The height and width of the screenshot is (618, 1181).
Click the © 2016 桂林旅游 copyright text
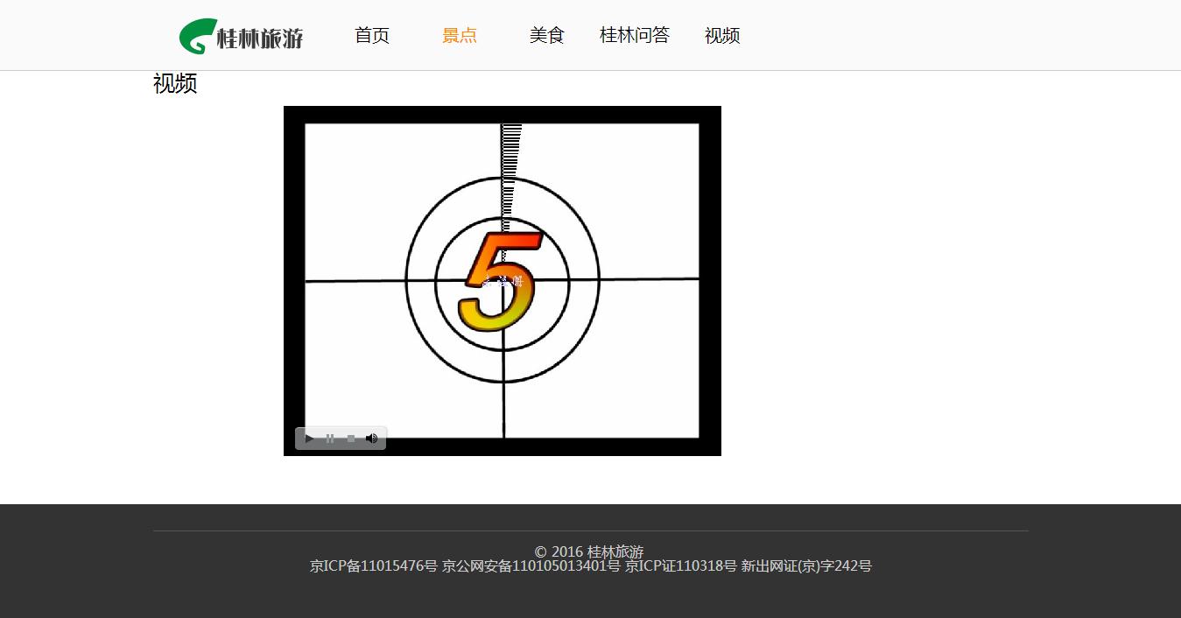589,551
